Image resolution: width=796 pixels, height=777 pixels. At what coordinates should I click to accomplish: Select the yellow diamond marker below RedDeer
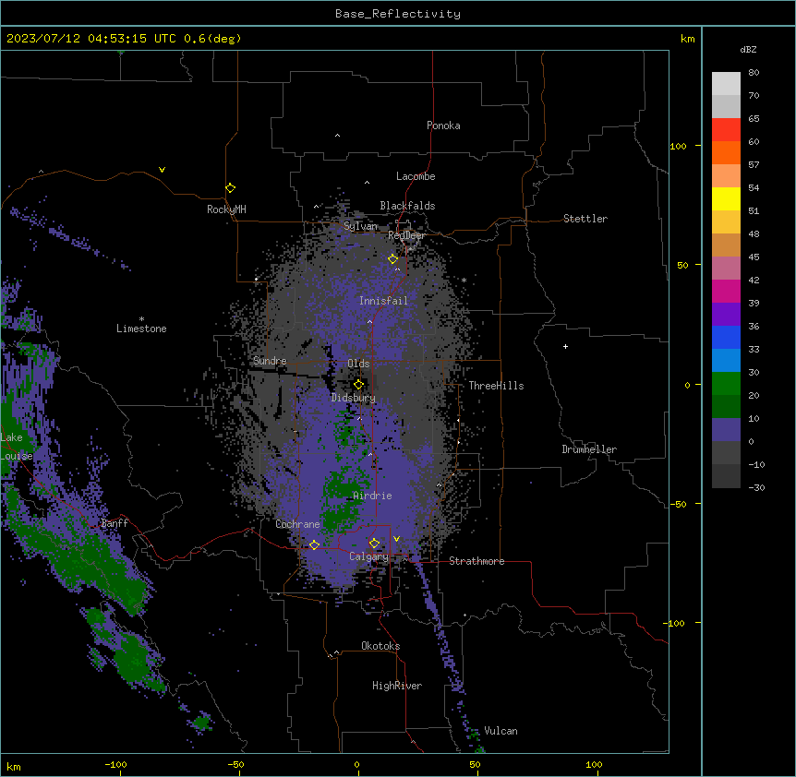coord(393,259)
